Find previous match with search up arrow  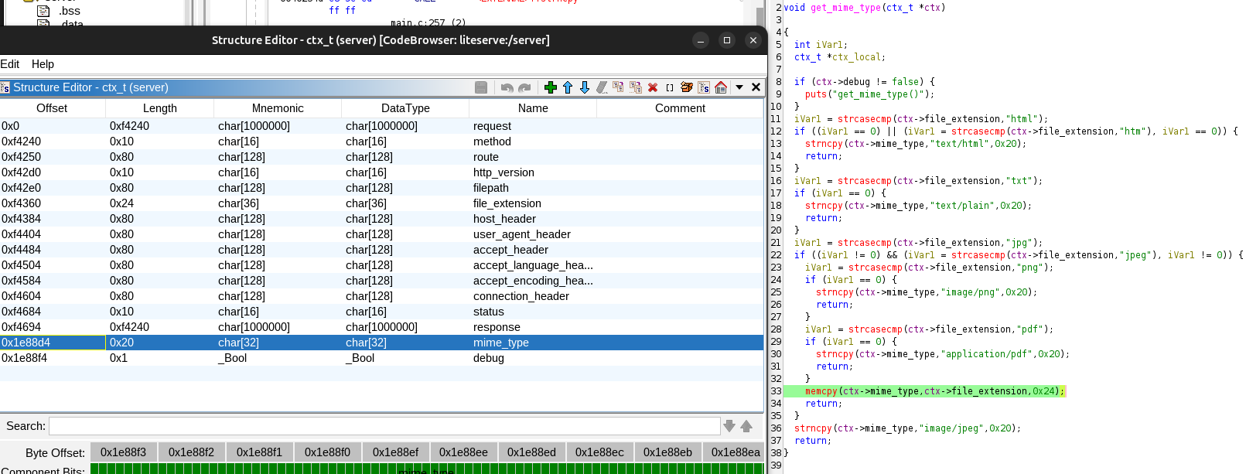pos(746,426)
